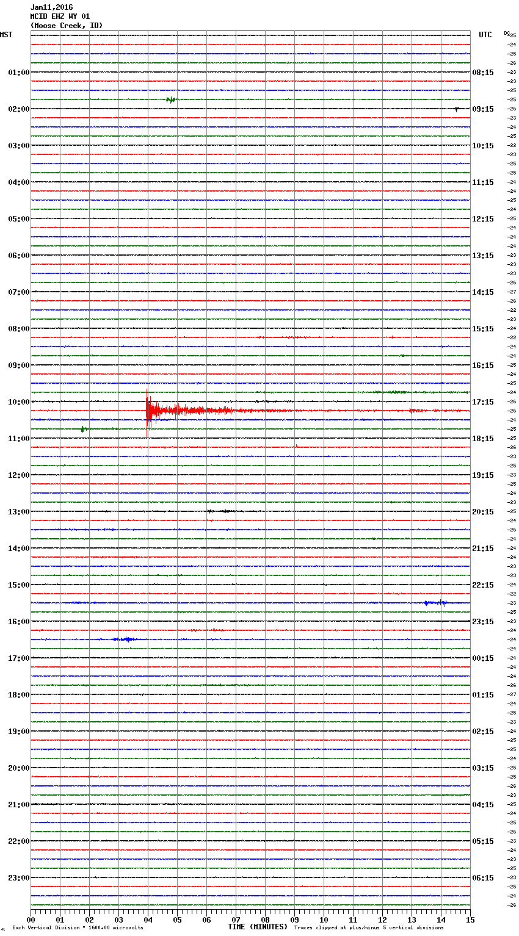Select the 05:00 MST hour label
519x936 pixels.
pos(19,219)
